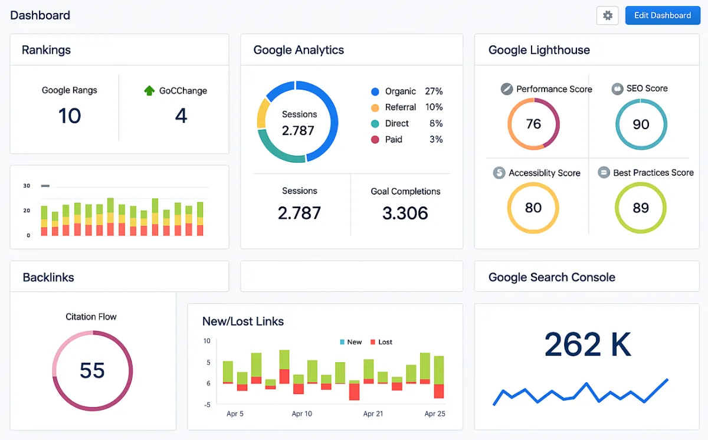Click the Direct legend label

tap(397, 124)
